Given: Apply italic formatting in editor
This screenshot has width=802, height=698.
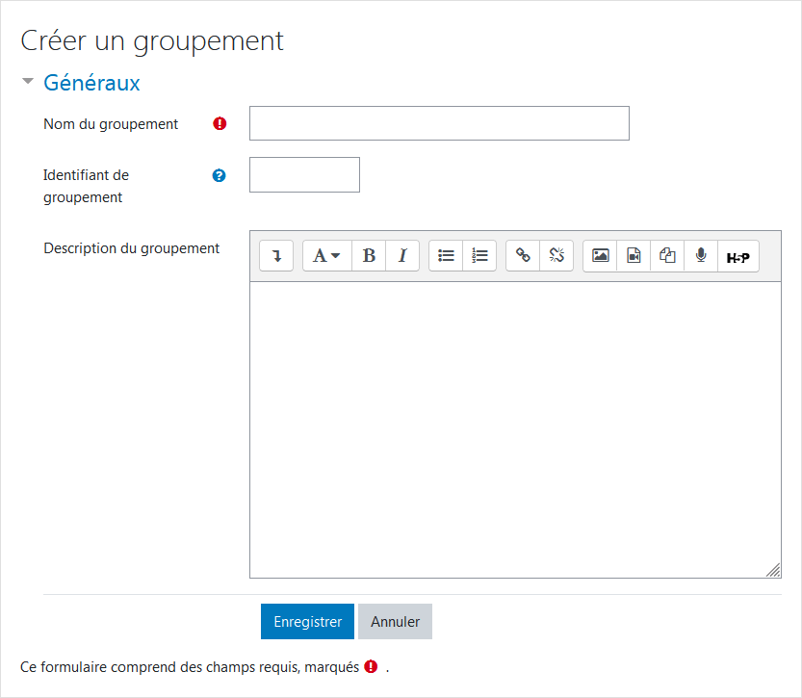Looking at the screenshot, I should pyautogui.click(x=402, y=256).
